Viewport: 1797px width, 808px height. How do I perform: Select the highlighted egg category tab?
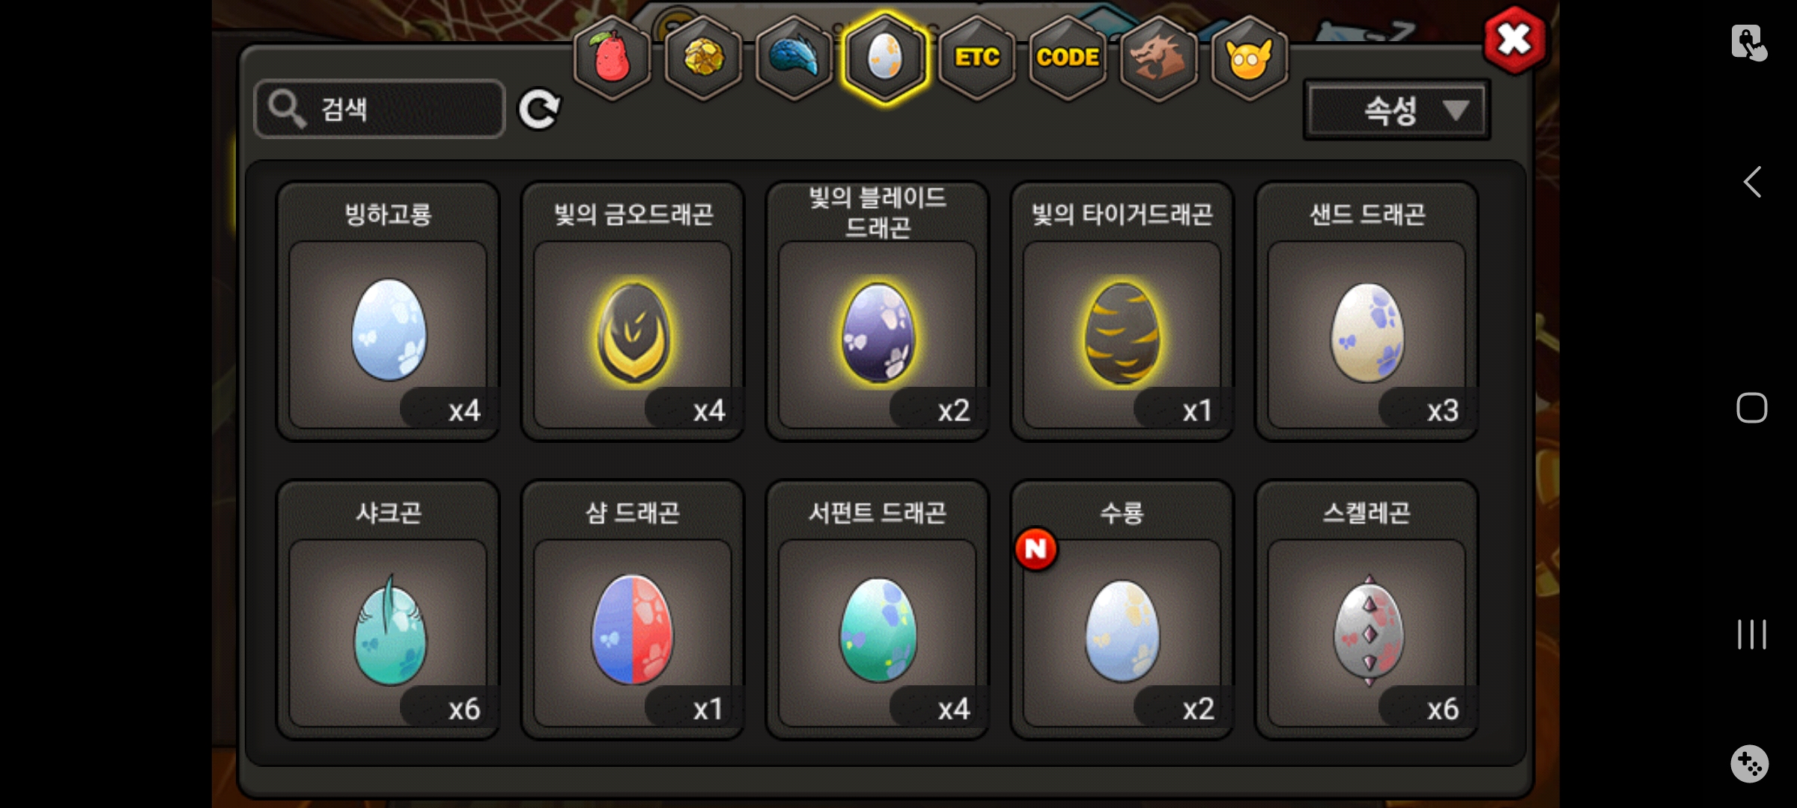click(885, 58)
